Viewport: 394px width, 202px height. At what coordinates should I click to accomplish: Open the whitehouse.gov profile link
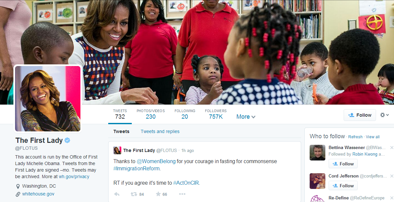coord(38,194)
